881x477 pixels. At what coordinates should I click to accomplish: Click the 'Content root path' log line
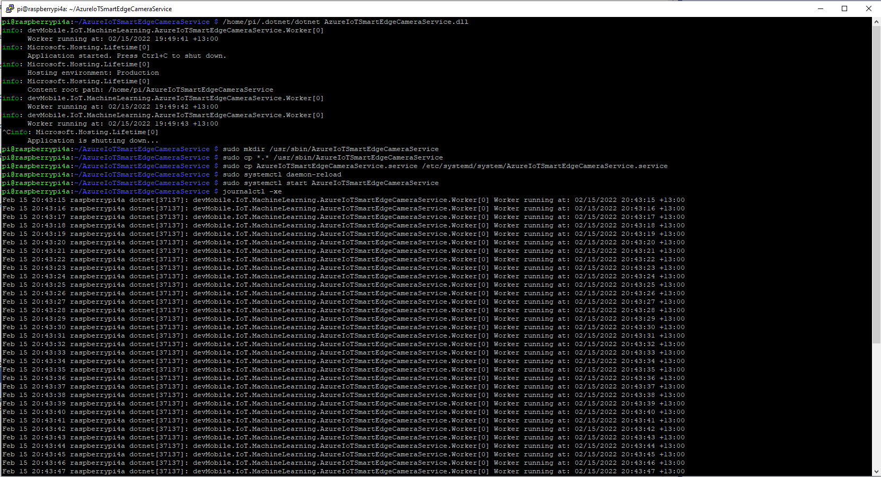pyautogui.click(x=150, y=90)
